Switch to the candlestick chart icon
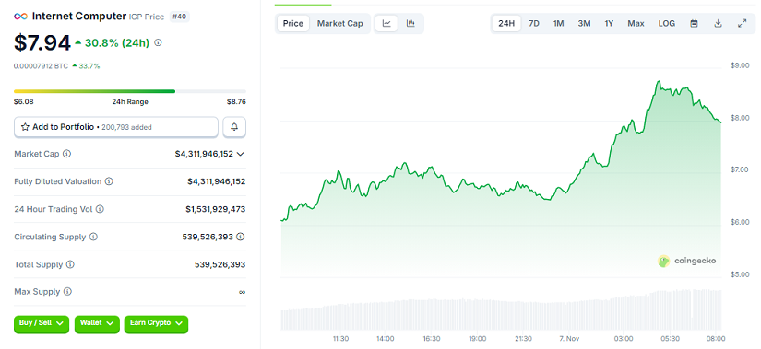 coord(410,23)
